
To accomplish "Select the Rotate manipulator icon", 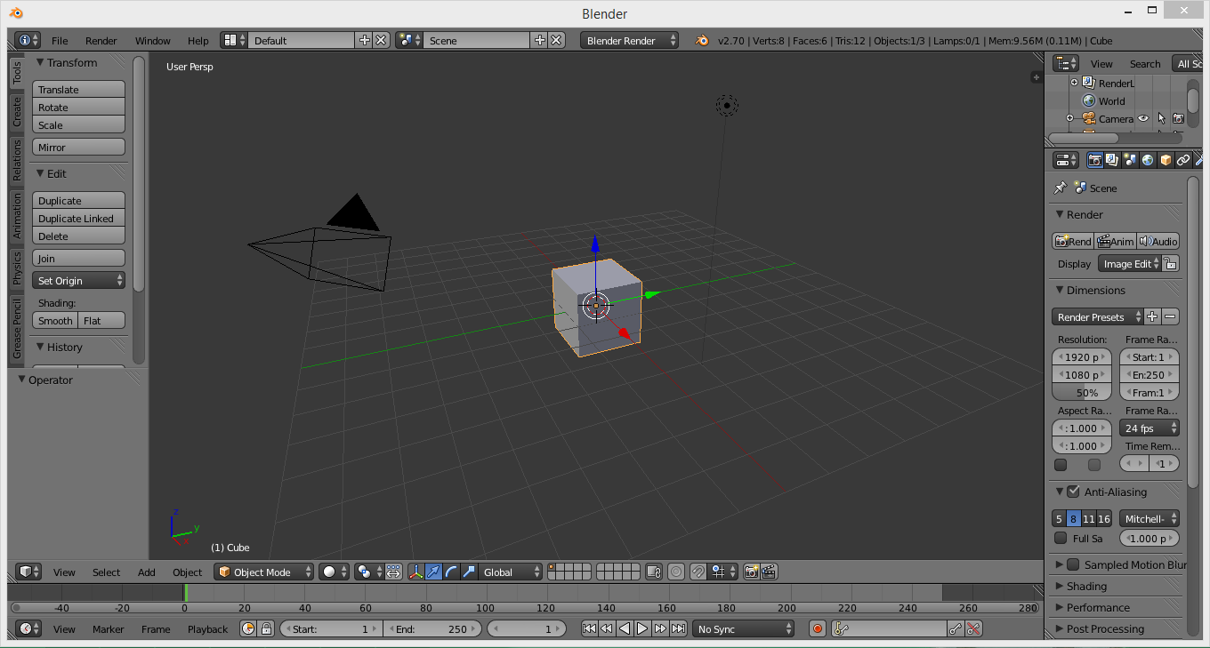I will point(449,572).
